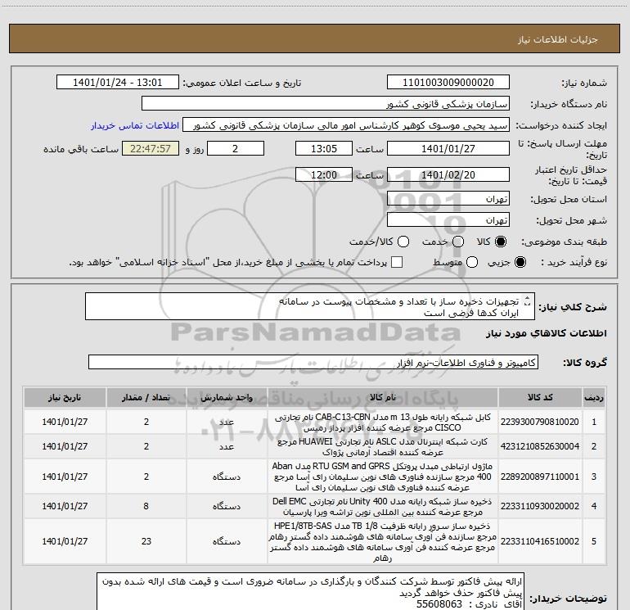
Task: Click the section title اطلاعات کالاهای مورد نیاز
Action: 547,333
